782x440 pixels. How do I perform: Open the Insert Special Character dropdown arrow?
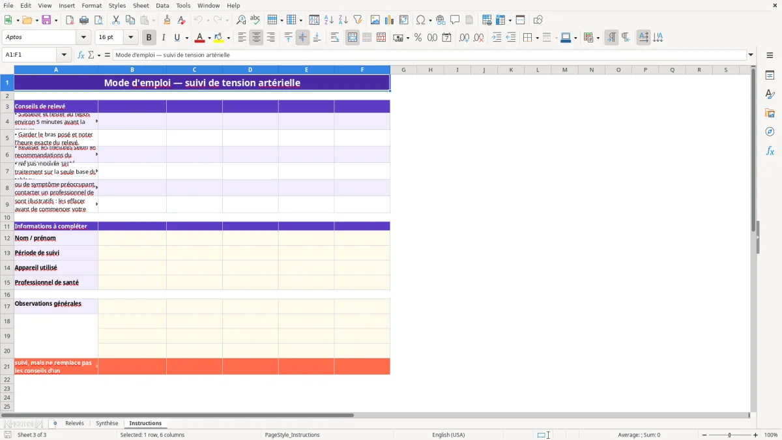click(x=431, y=20)
